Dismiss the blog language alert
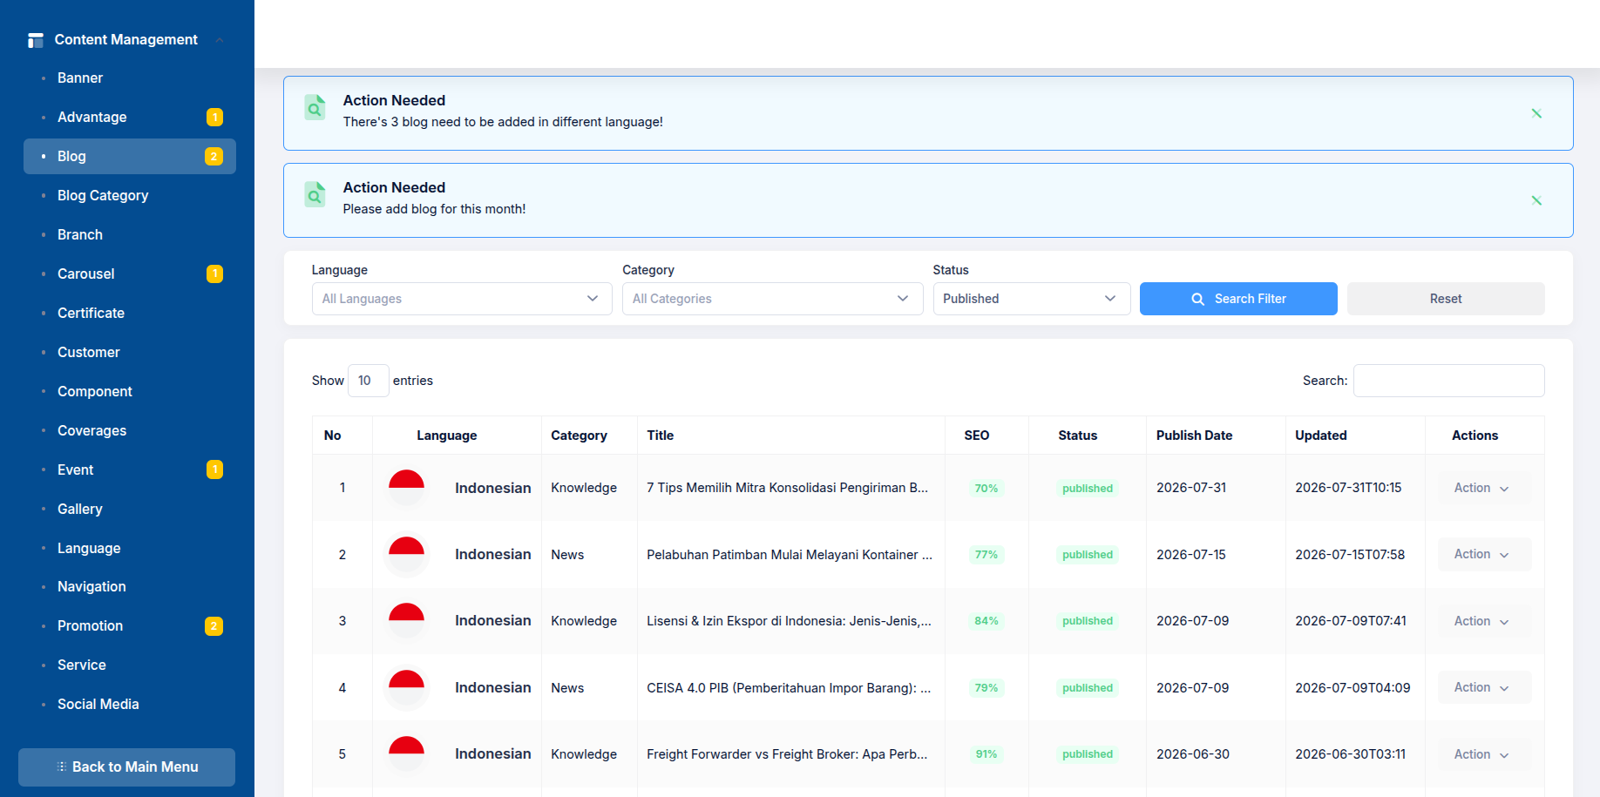 (1536, 113)
